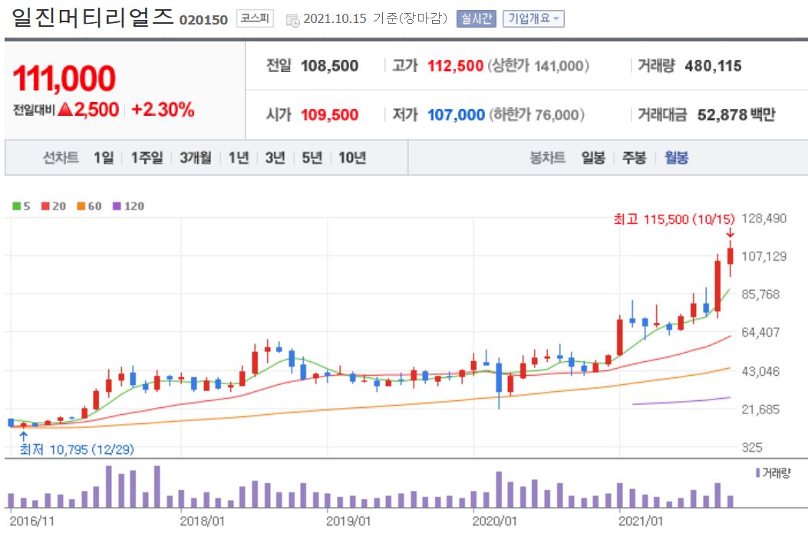Click the 64,407 y-axis label
This screenshot has width=808, height=536.
tap(760, 332)
